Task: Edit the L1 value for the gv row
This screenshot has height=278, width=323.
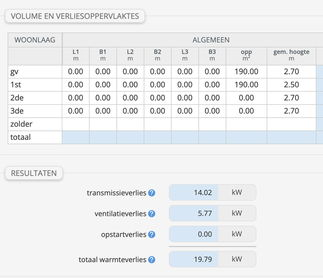Action: 76,72
